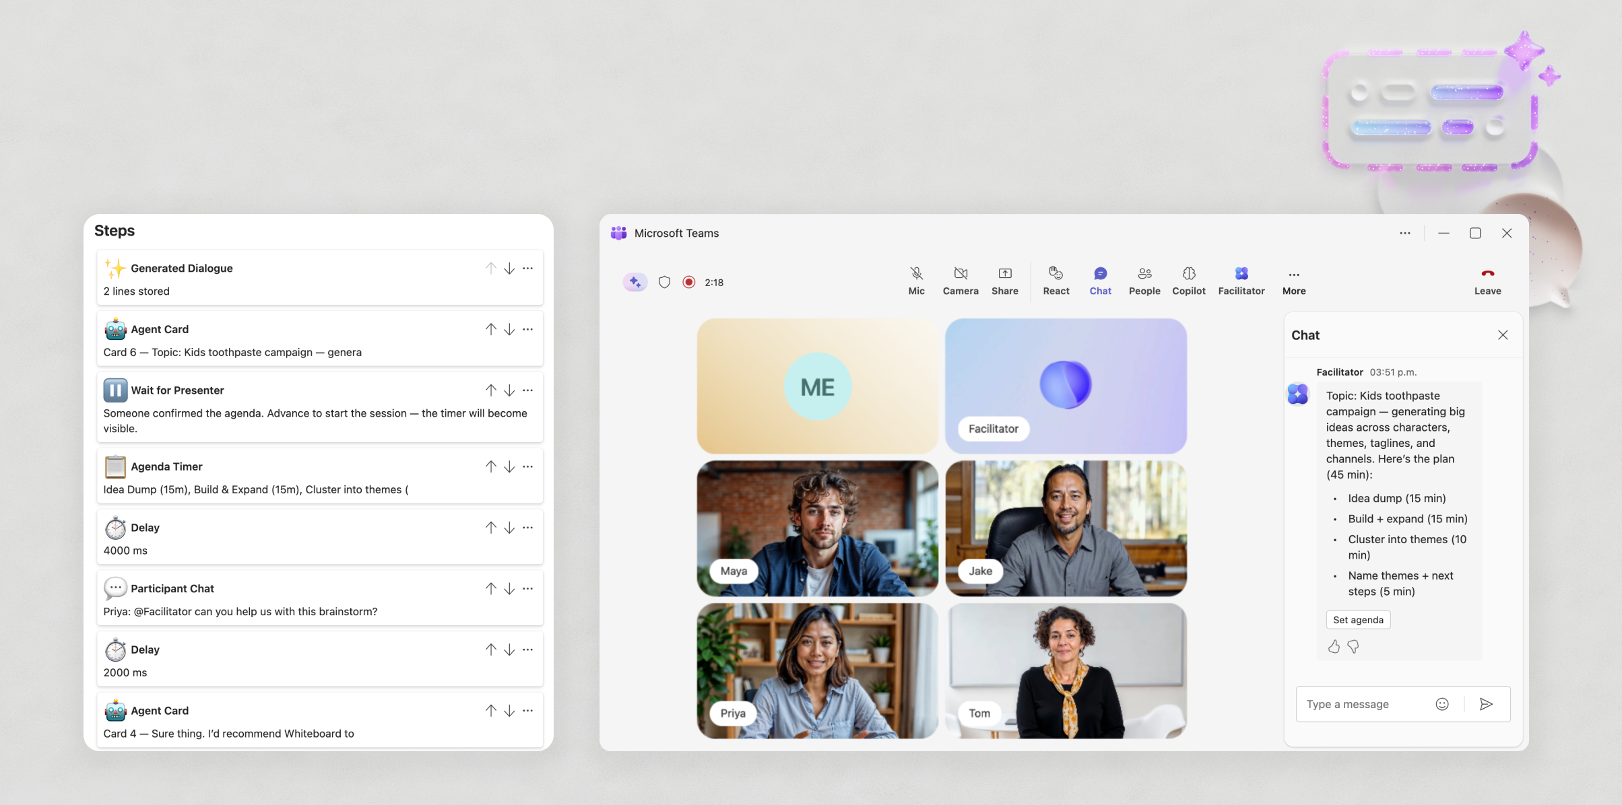
Task: Move the Card 6 Agent Card step up
Action: [x=490, y=329]
